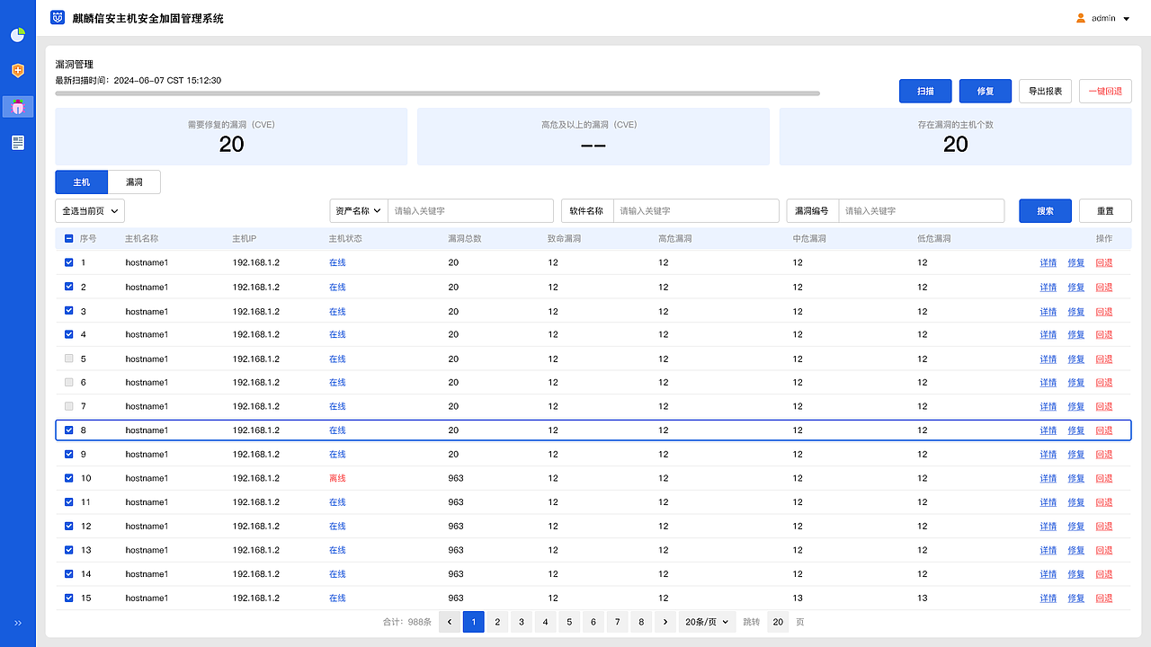Click 修复 link in row 15
The width and height of the screenshot is (1151, 647).
coord(1076,598)
